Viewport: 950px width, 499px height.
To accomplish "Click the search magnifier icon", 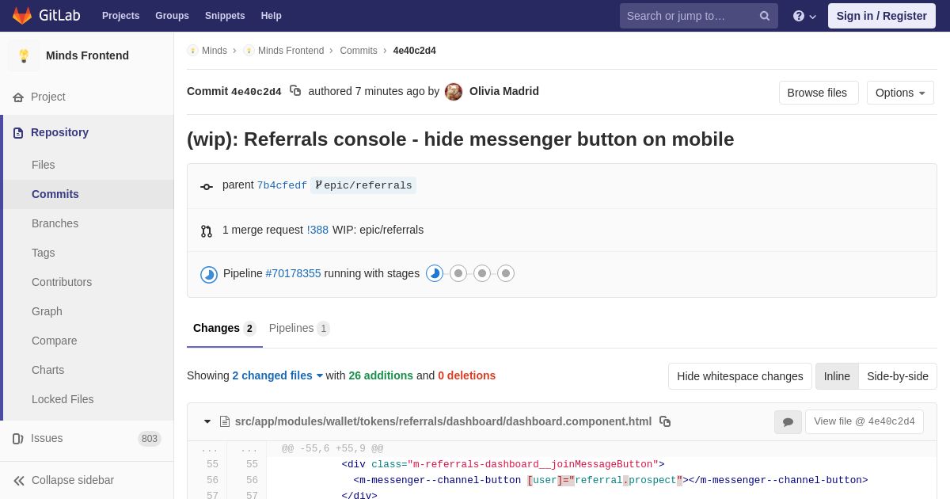I will pos(765,16).
